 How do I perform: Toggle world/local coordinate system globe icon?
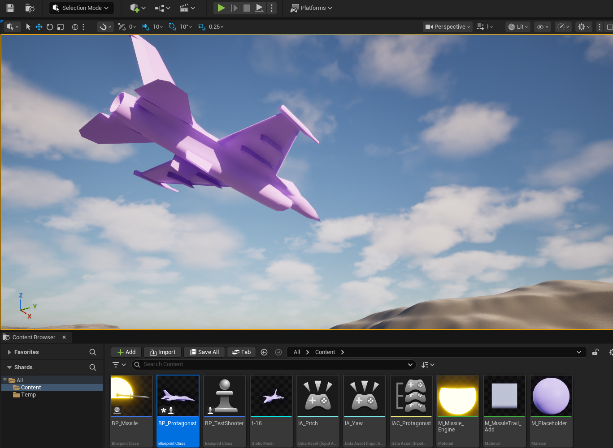tap(75, 27)
